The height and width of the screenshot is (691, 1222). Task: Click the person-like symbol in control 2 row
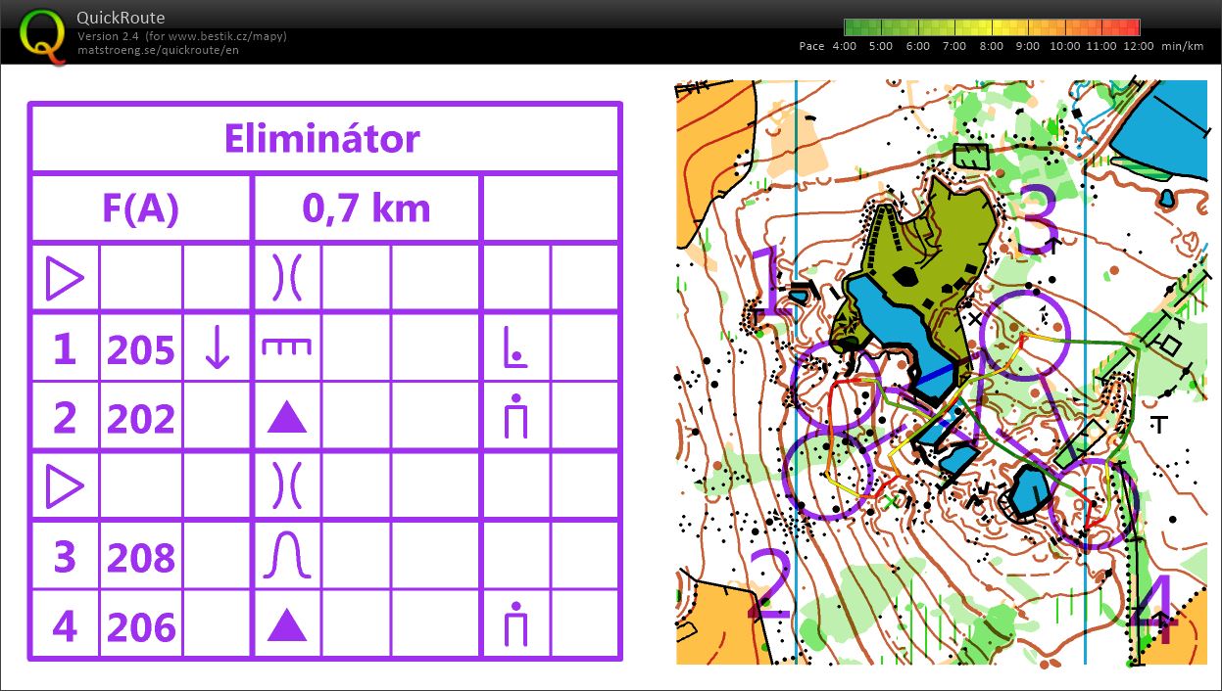click(515, 418)
